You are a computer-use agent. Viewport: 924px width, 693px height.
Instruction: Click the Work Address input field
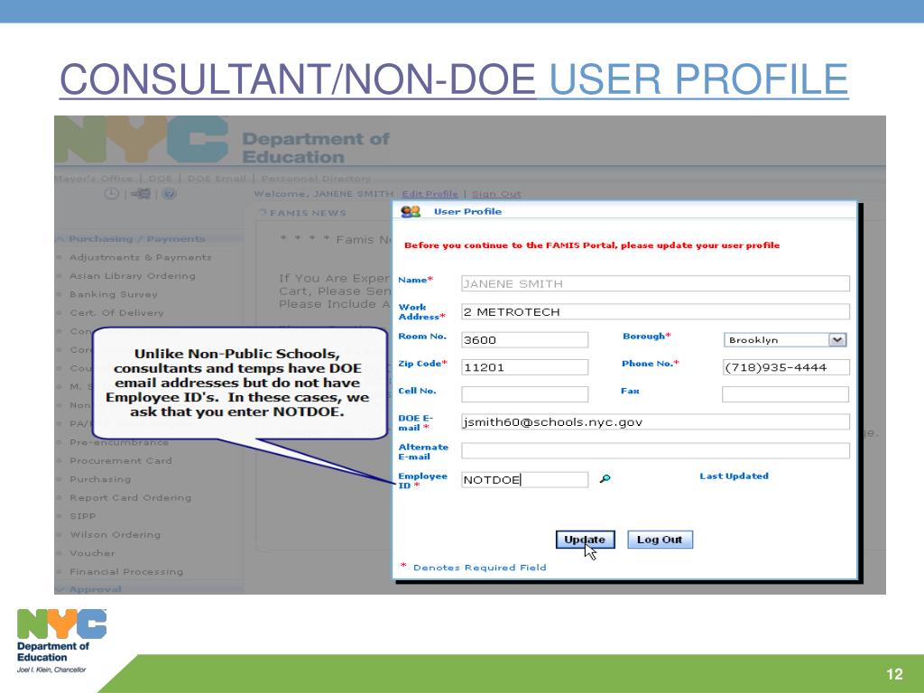point(655,311)
